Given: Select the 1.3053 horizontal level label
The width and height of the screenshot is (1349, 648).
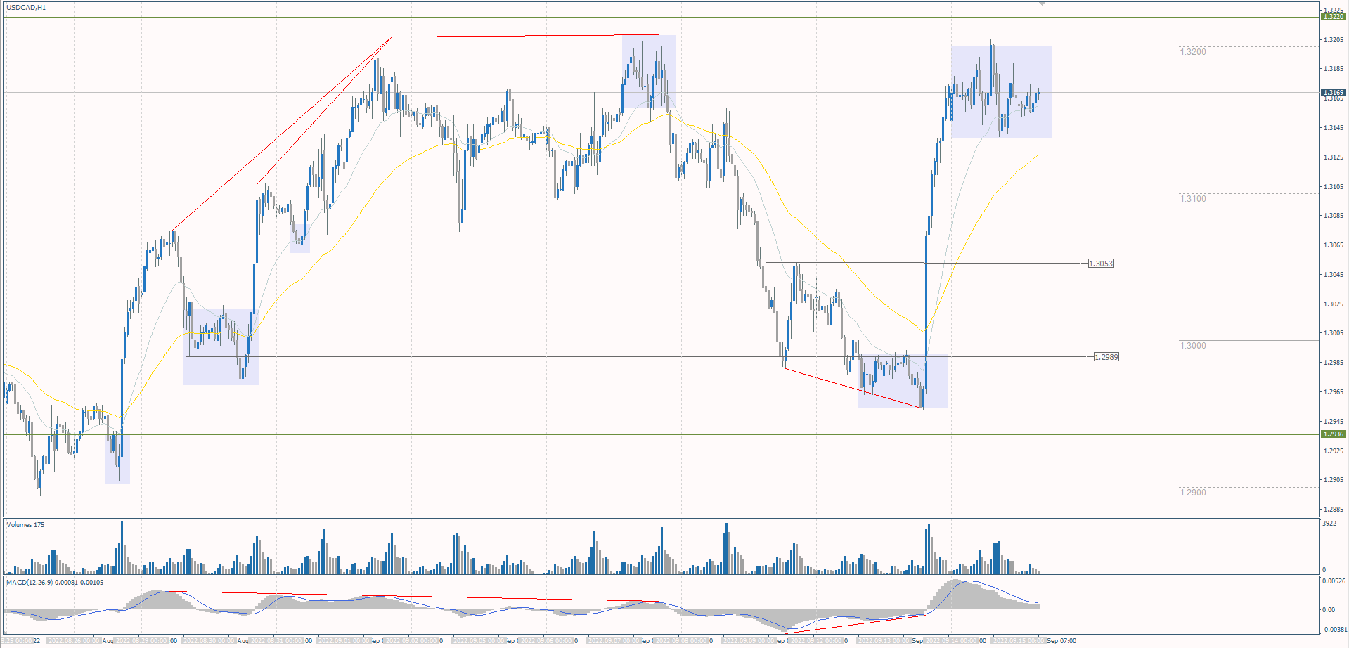Looking at the screenshot, I should [1101, 264].
